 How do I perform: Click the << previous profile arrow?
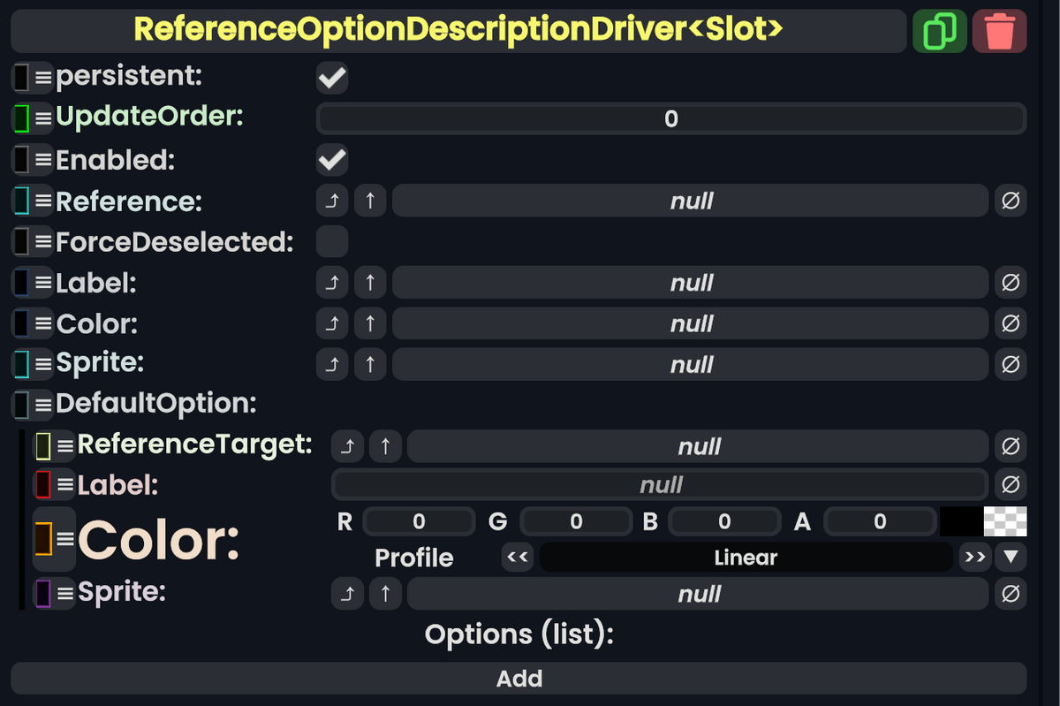point(517,558)
